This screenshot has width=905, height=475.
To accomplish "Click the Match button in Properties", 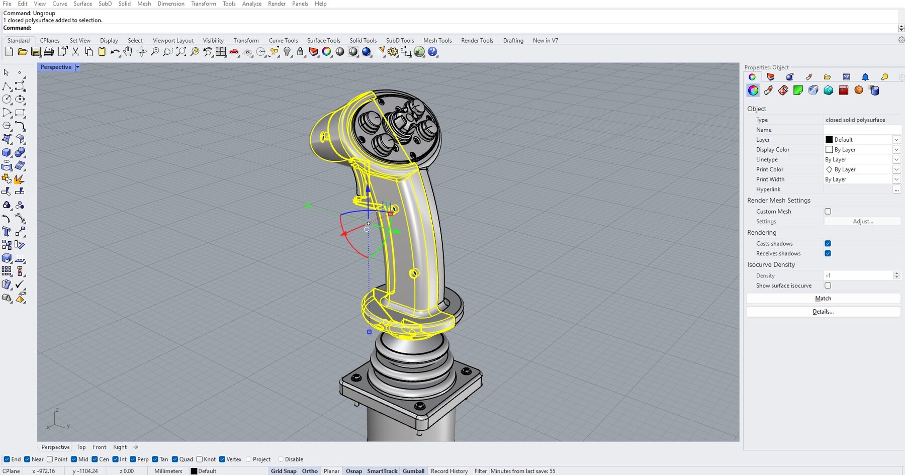I will click(x=823, y=298).
